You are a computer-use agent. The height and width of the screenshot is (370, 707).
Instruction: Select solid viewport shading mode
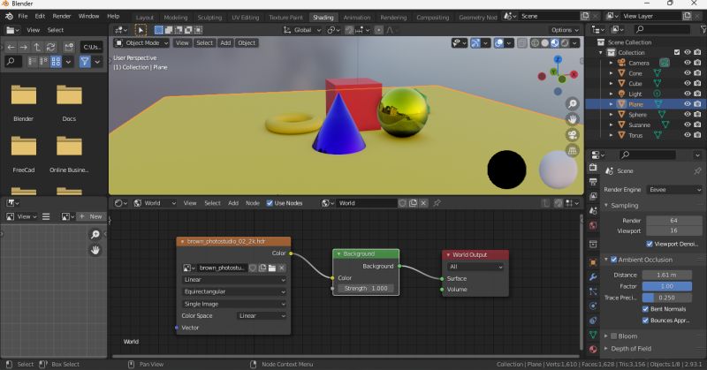click(544, 42)
